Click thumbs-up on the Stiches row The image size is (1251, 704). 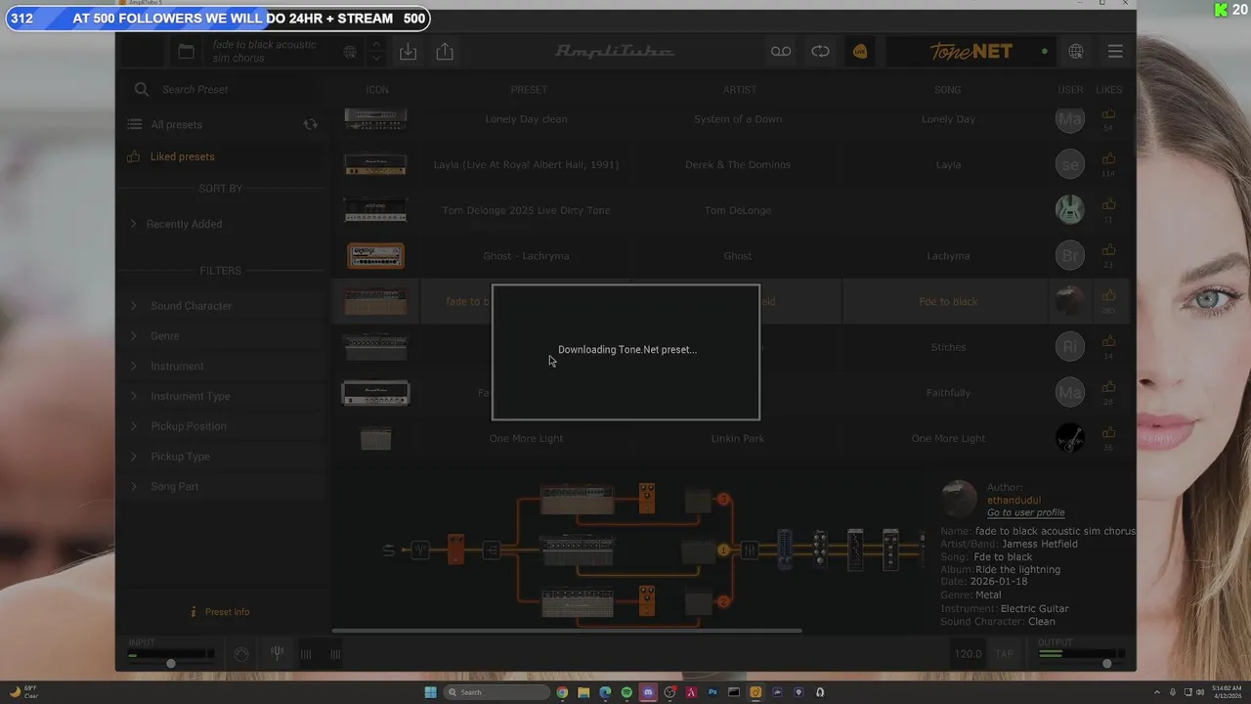[x=1108, y=342]
